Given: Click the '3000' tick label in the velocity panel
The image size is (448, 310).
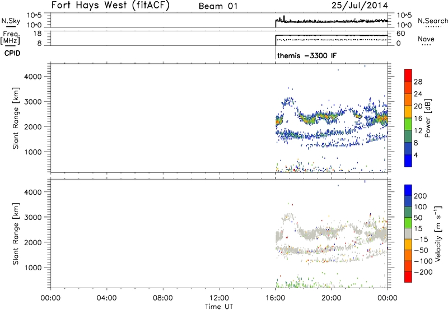Looking at the screenshot, I should click(33, 217).
